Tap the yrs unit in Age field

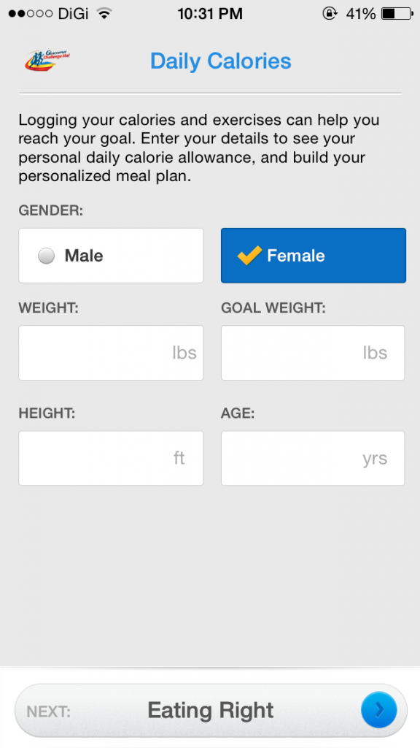point(375,459)
